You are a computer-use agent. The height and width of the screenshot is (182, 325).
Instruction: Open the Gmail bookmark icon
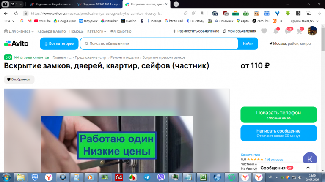[29, 21]
